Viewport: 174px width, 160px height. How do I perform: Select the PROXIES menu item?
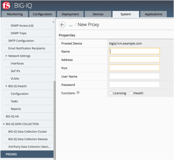pyautogui.click(x=27, y=154)
